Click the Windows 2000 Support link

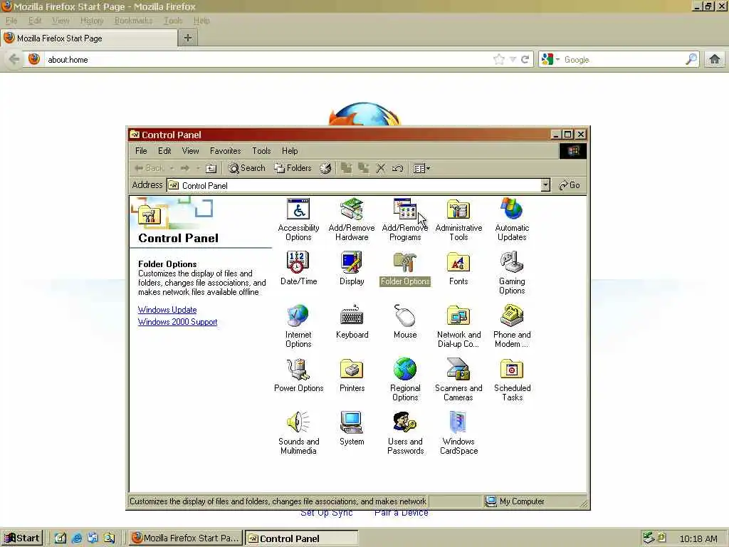pyautogui.click(x=177, y=322)
